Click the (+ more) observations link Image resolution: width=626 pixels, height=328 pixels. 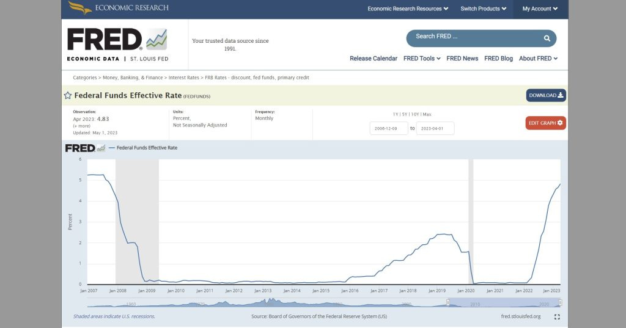(x=81, y=126)
